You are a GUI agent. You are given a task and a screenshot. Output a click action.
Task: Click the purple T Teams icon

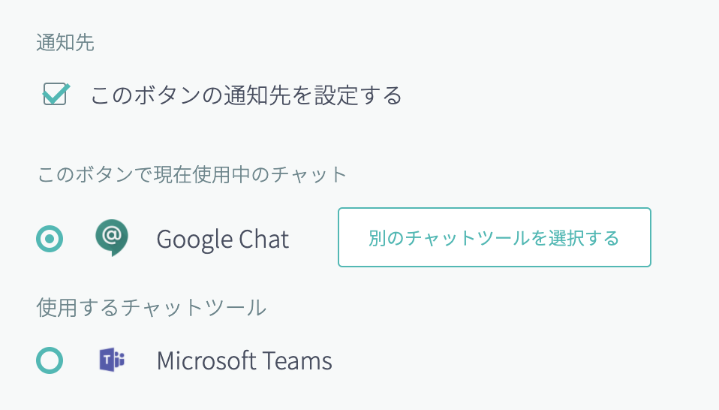[x=112, y=360]
